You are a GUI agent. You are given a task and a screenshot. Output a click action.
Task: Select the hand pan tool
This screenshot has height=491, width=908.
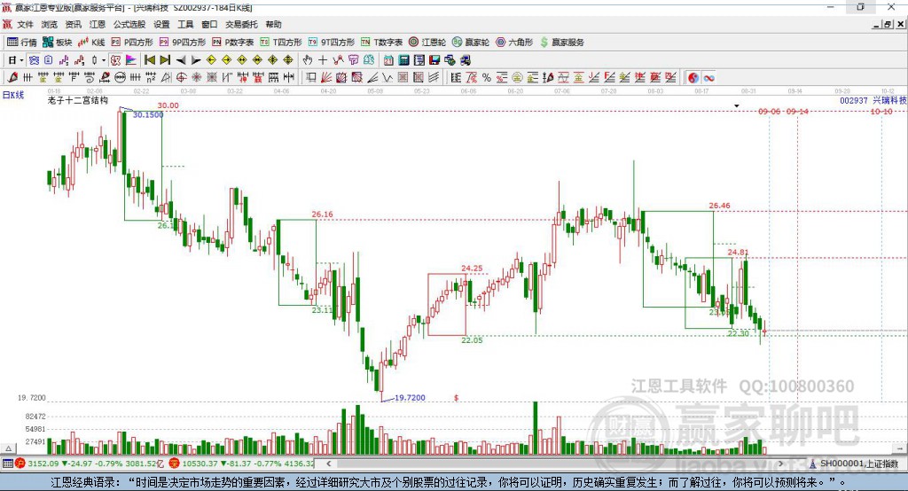[307, 59]
